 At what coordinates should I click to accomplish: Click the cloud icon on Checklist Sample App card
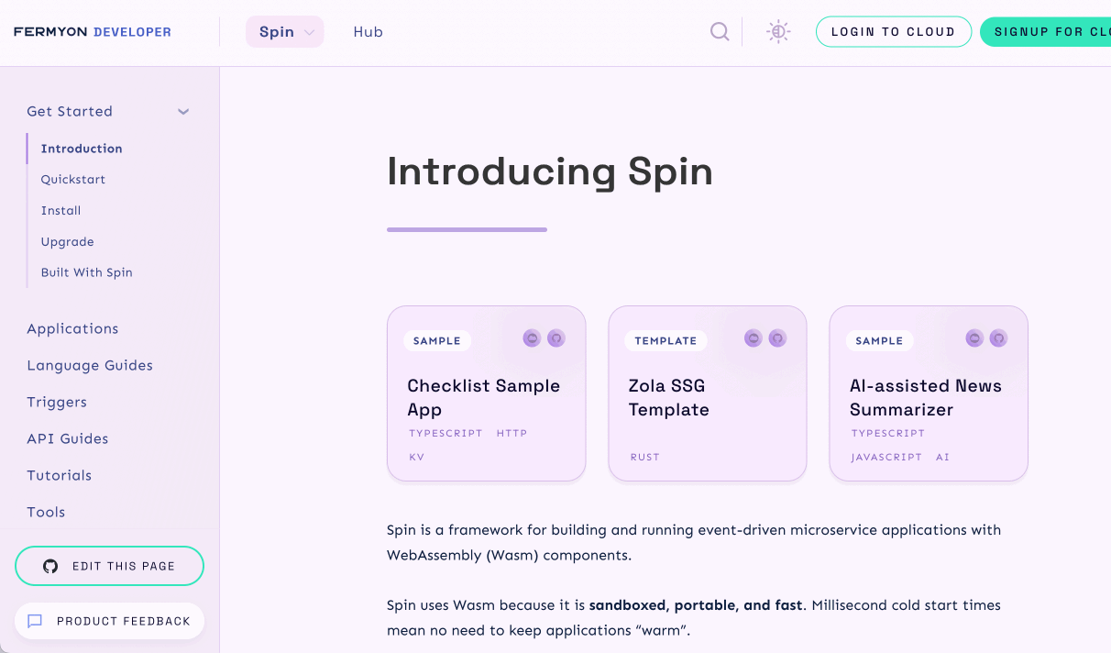coord(532,338)
